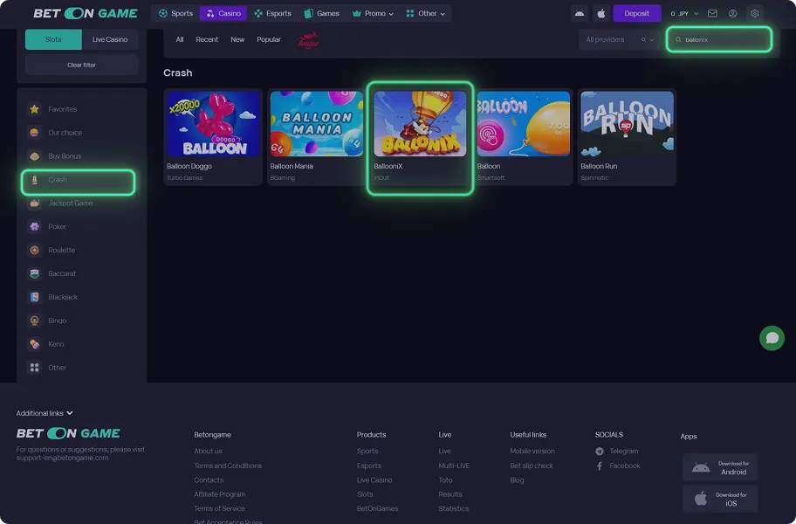Open the Esports menu item

click(272, 13)
